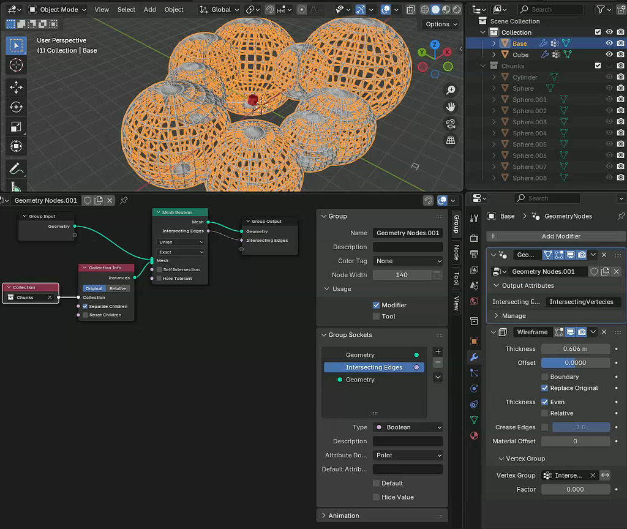Enable the Boundary checkbox in Wireframe
This screenshot has width=627, height=529.
point(544,377)
